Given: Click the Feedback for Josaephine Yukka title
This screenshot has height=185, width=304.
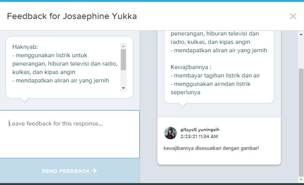Looking at the screenshot, I should click(72, 16).
